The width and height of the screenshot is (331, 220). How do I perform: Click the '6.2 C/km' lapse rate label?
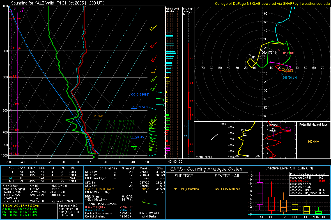click(98, 116)
